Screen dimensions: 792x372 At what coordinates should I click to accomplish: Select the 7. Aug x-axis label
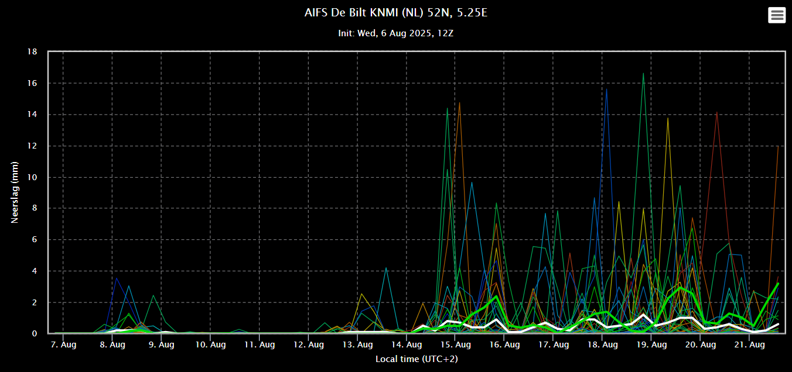63,345
